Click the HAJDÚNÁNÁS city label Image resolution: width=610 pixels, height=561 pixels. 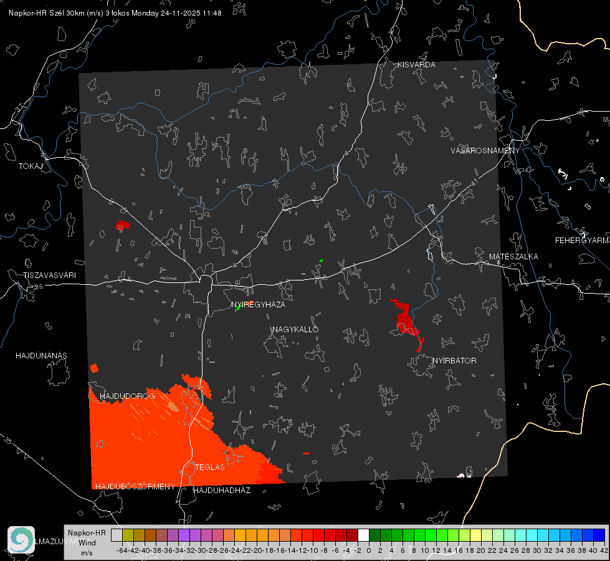(41, 355)
